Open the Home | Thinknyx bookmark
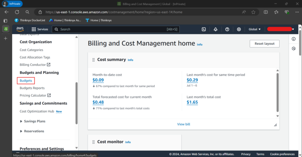This screenshot has height=157, width=302. 99,20
